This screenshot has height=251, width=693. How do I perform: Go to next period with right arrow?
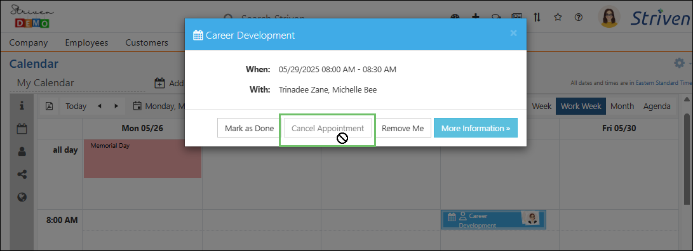(116, 106)
